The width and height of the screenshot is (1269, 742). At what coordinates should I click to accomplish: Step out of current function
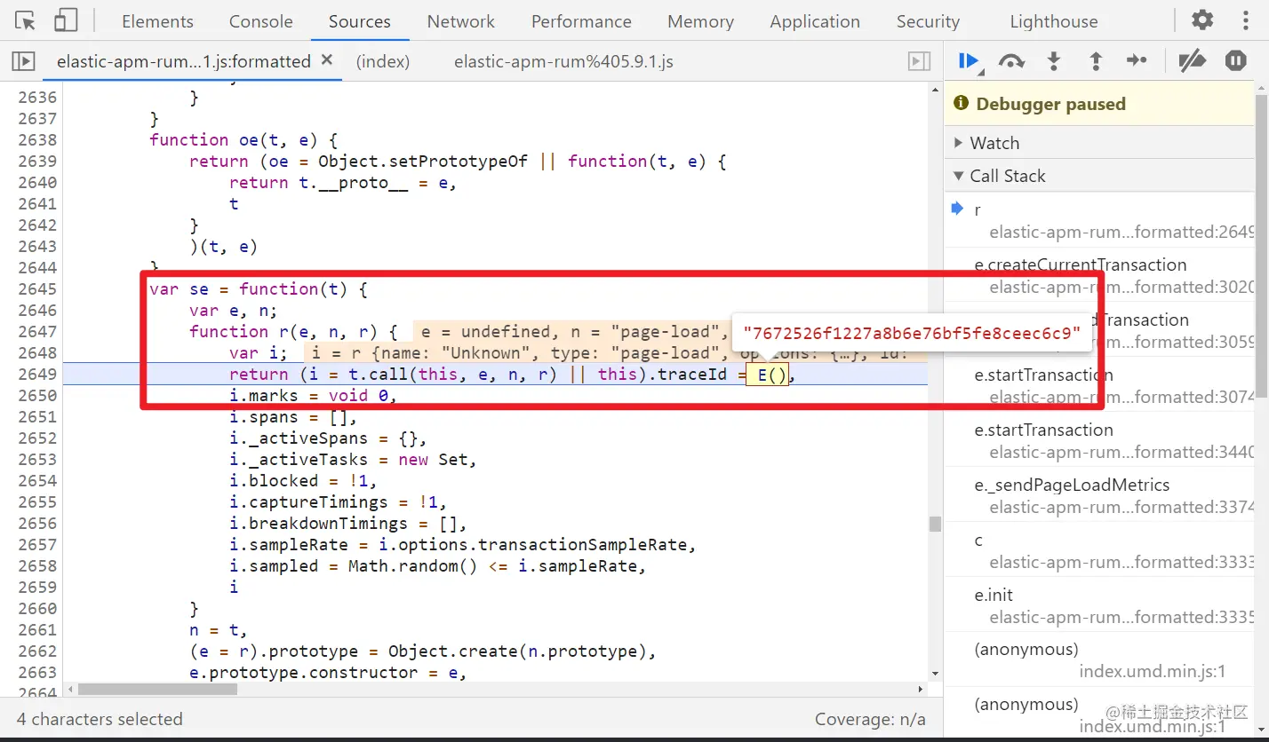1096,61
